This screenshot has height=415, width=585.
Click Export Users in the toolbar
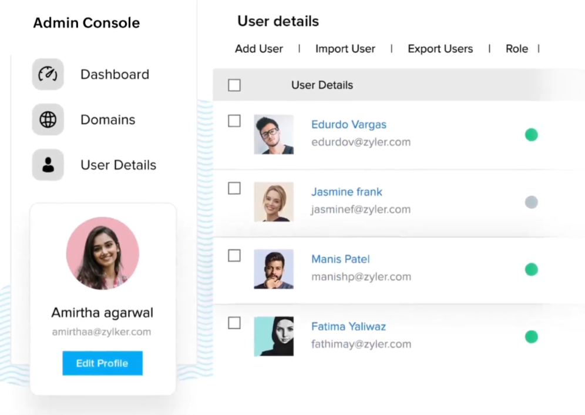click(x=440, y=49)
